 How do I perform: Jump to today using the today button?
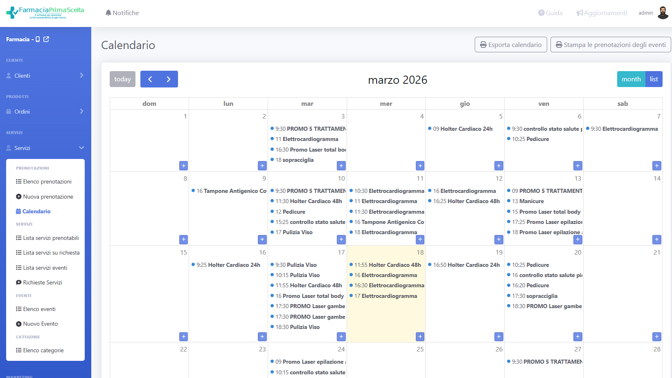[122, 79]
